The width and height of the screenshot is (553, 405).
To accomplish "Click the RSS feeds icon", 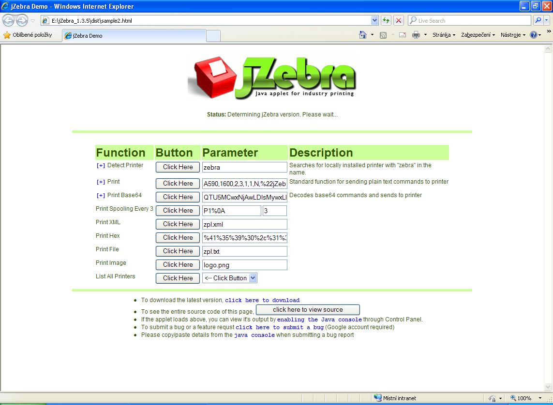I will tap(383, 35).
